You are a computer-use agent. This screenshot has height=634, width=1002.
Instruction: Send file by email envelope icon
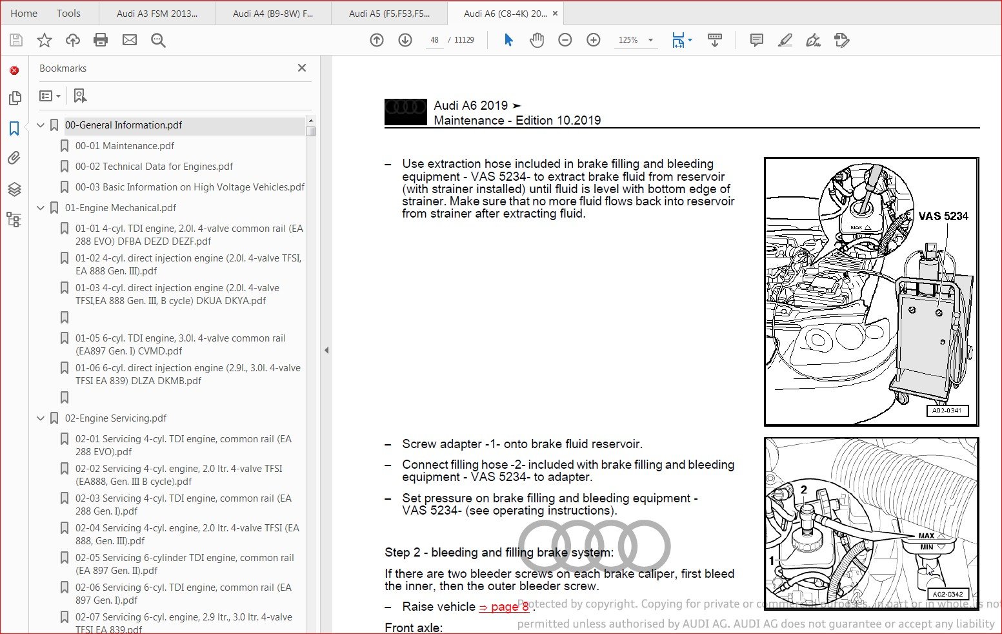130,40
